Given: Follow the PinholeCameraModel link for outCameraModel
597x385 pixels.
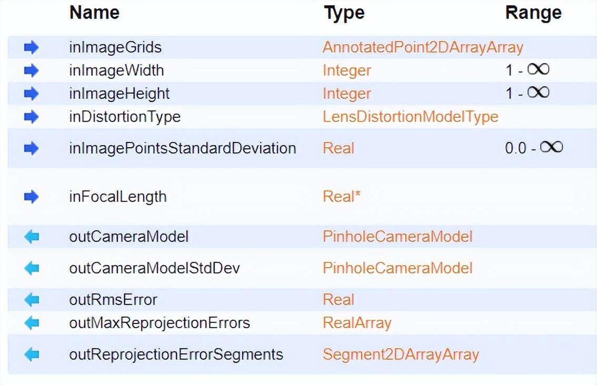Looking at the screenshot, I should [397, 237].
